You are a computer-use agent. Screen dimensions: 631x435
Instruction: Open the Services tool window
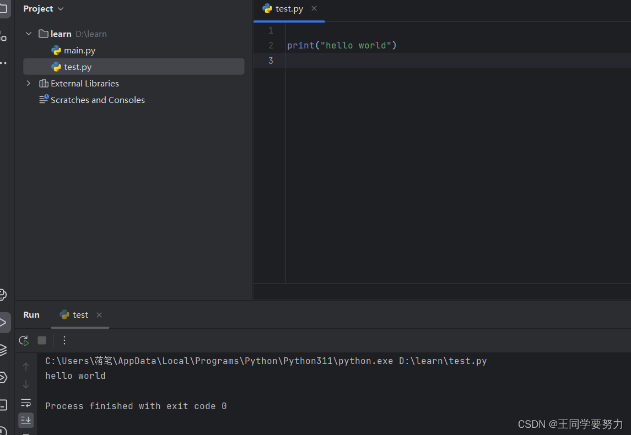(3, 377)
